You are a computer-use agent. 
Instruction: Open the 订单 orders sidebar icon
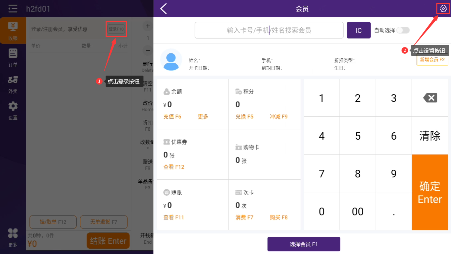point(13,57)
